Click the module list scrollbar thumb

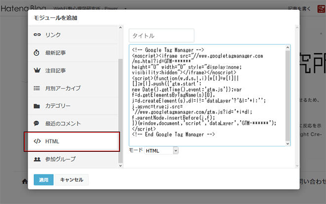[121, 111]
